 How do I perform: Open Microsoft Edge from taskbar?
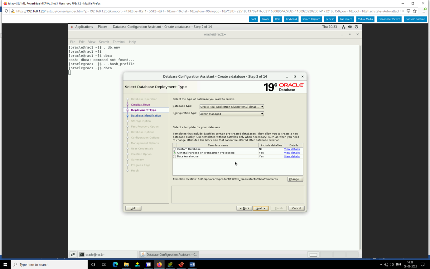(115, 264)
